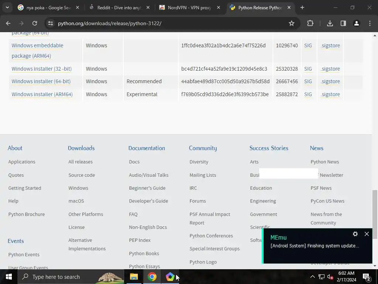Switch to the NordVPN tab

(189, 7)
